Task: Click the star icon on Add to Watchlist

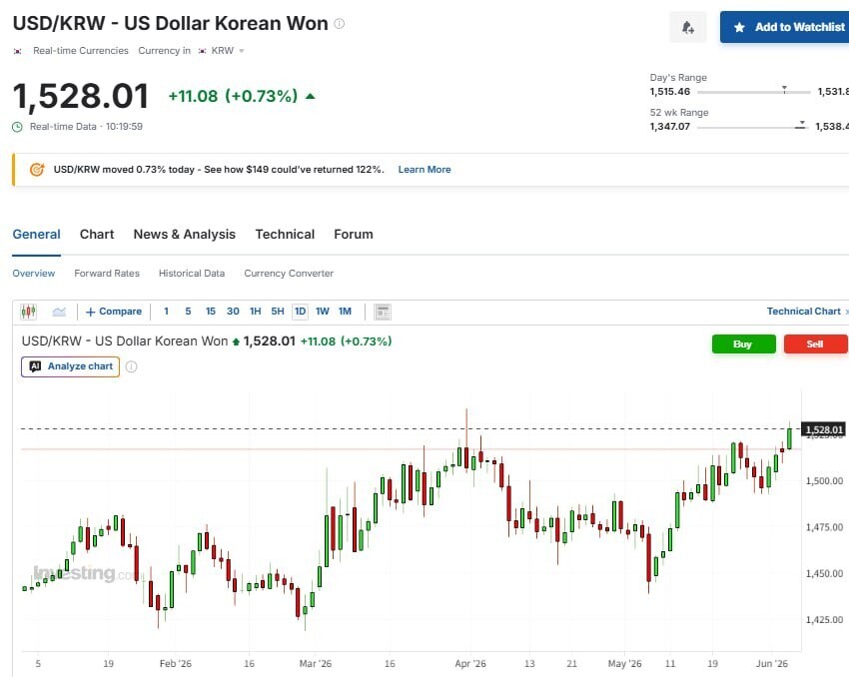Action: [x=739, y=27]
